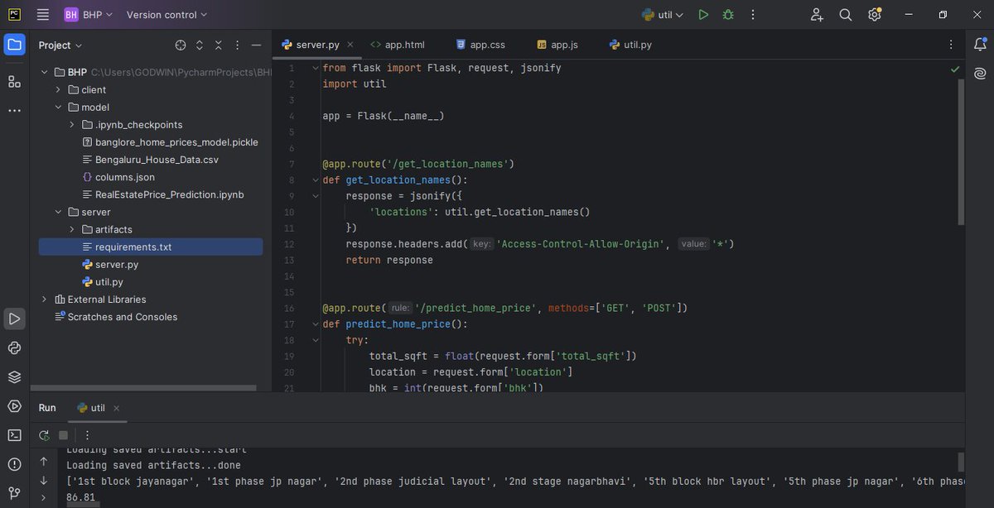The height and width of the screenshot is (508, 994).
Task: Fold the get_location_names function
Action: (315, 180)
